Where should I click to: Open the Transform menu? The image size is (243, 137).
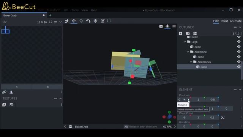54,10
